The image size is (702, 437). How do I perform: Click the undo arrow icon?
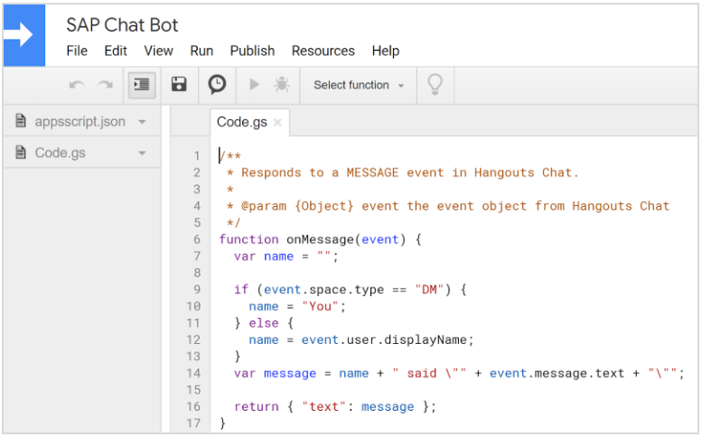coord(77,85)
